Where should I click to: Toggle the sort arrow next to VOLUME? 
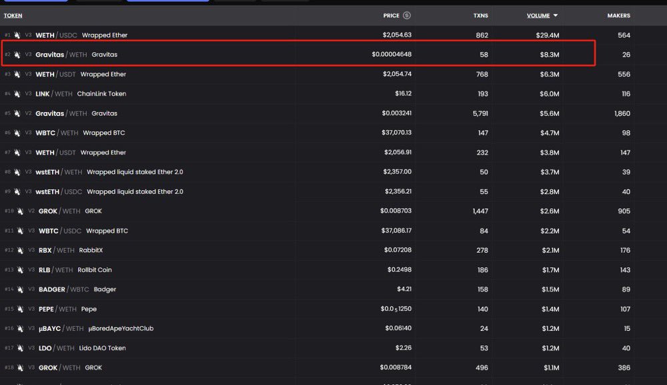(555, 15)
